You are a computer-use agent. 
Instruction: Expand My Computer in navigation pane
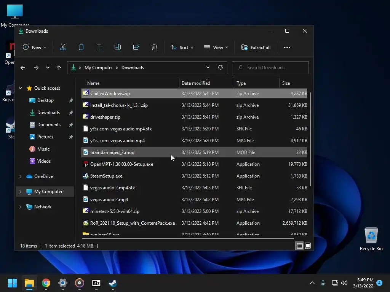(21, 192)
